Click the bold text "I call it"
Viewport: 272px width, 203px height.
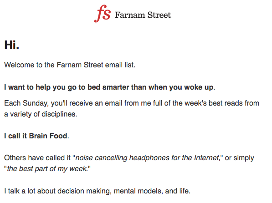click(15, 136)
